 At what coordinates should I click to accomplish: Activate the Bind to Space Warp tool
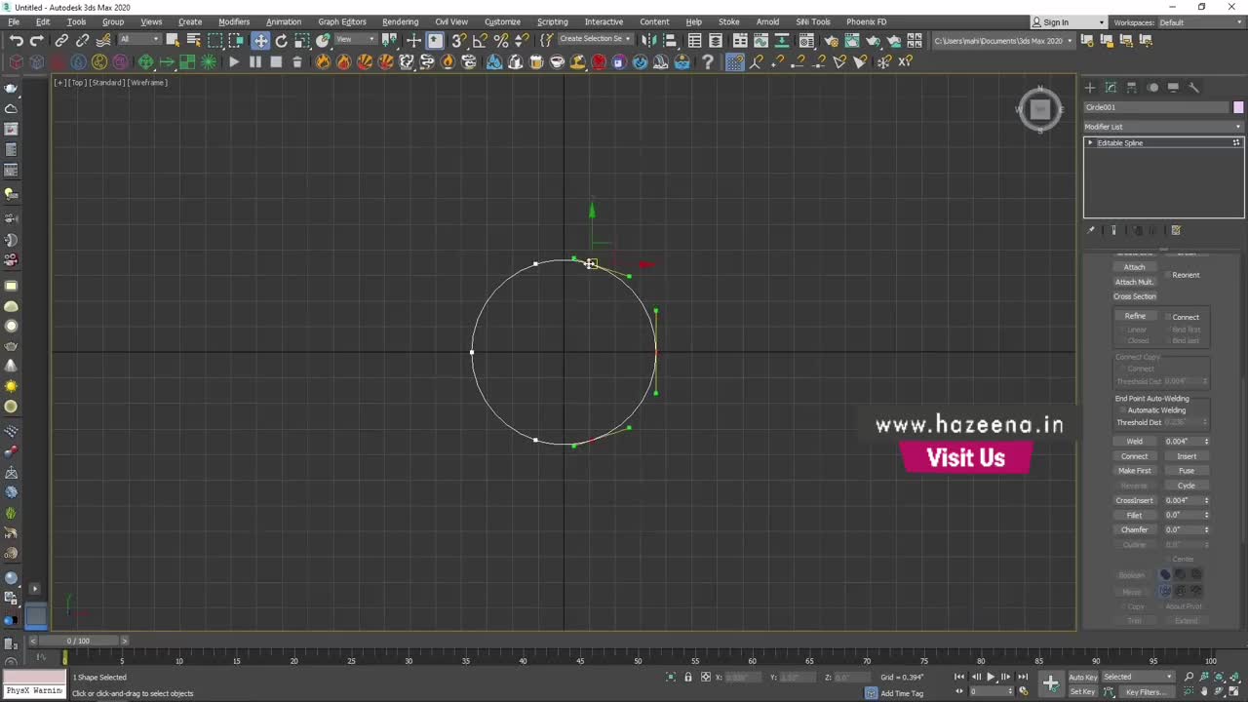click(x=102, y=40)
